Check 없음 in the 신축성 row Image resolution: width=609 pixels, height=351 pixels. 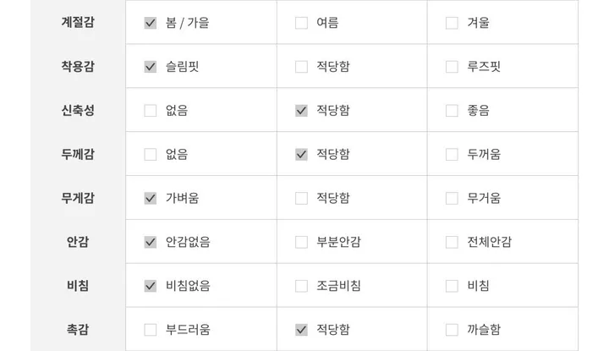(151, 111)
